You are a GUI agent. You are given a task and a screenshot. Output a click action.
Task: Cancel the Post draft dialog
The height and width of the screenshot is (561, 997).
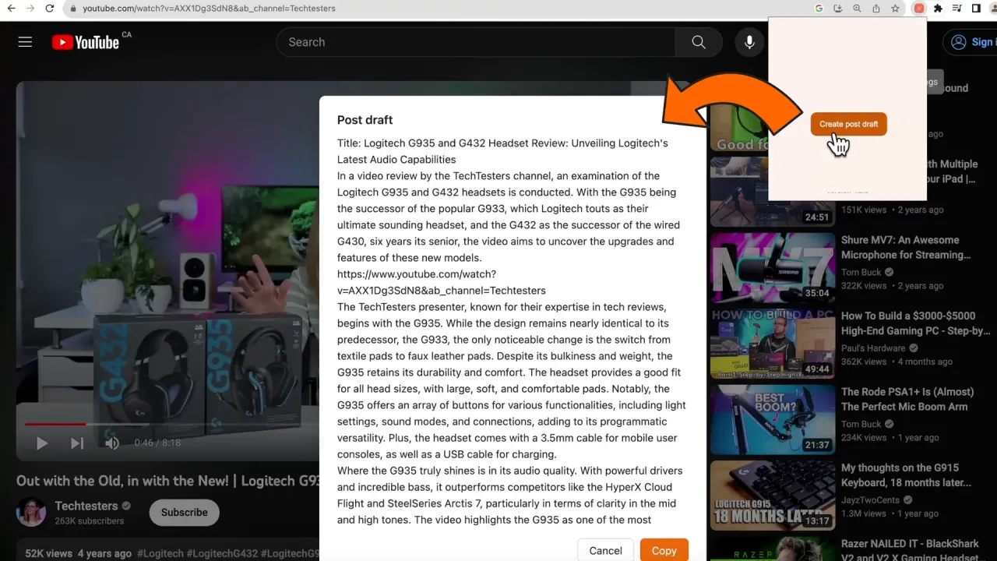point(605,550)
